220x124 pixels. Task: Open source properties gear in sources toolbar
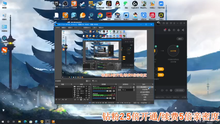pyautogui.click(x=81, y=99)
